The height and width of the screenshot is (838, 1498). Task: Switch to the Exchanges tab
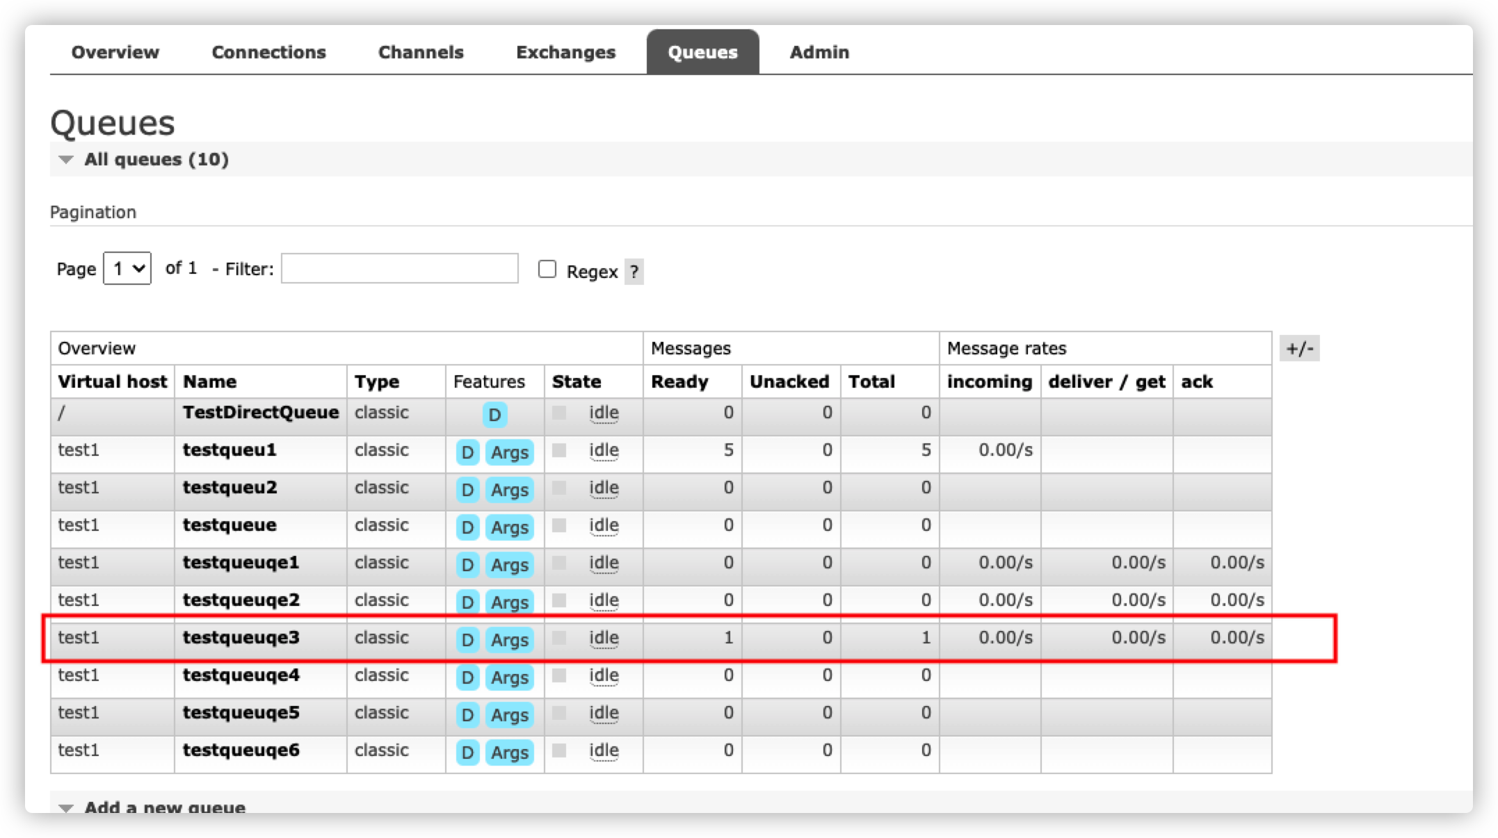[x=565, y=52]
